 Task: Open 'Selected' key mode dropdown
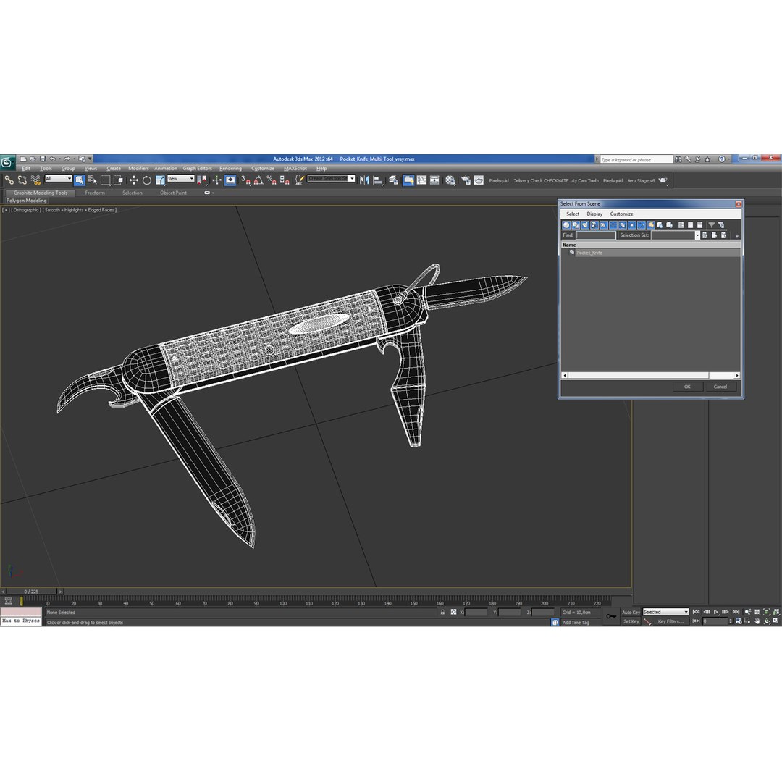pos(665,612)
